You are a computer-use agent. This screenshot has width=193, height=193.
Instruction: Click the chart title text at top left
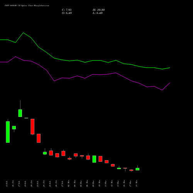click(x=27, y=6)
